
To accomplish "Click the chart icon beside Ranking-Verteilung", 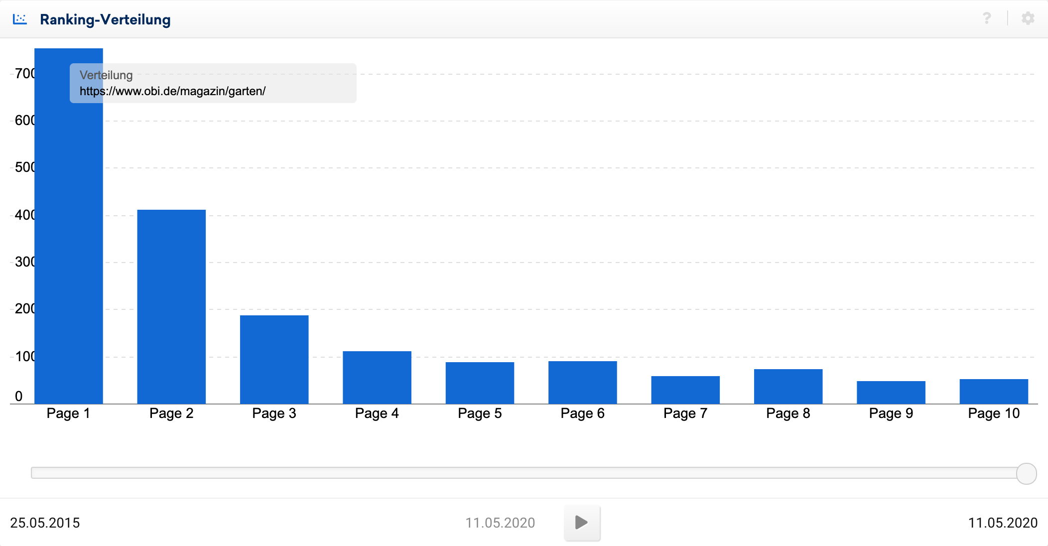I will (x=20, y=19).
